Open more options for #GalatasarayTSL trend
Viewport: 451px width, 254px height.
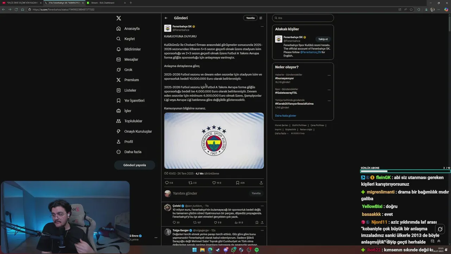[329, 90]
